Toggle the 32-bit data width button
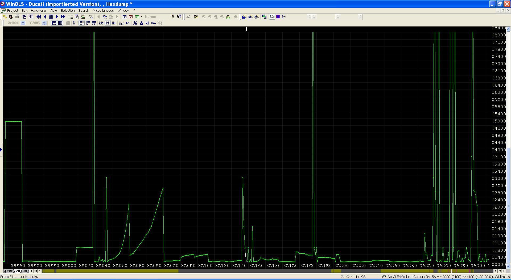Image resolution: width=511 pixels, height=280 pixels. coord(87,23)
